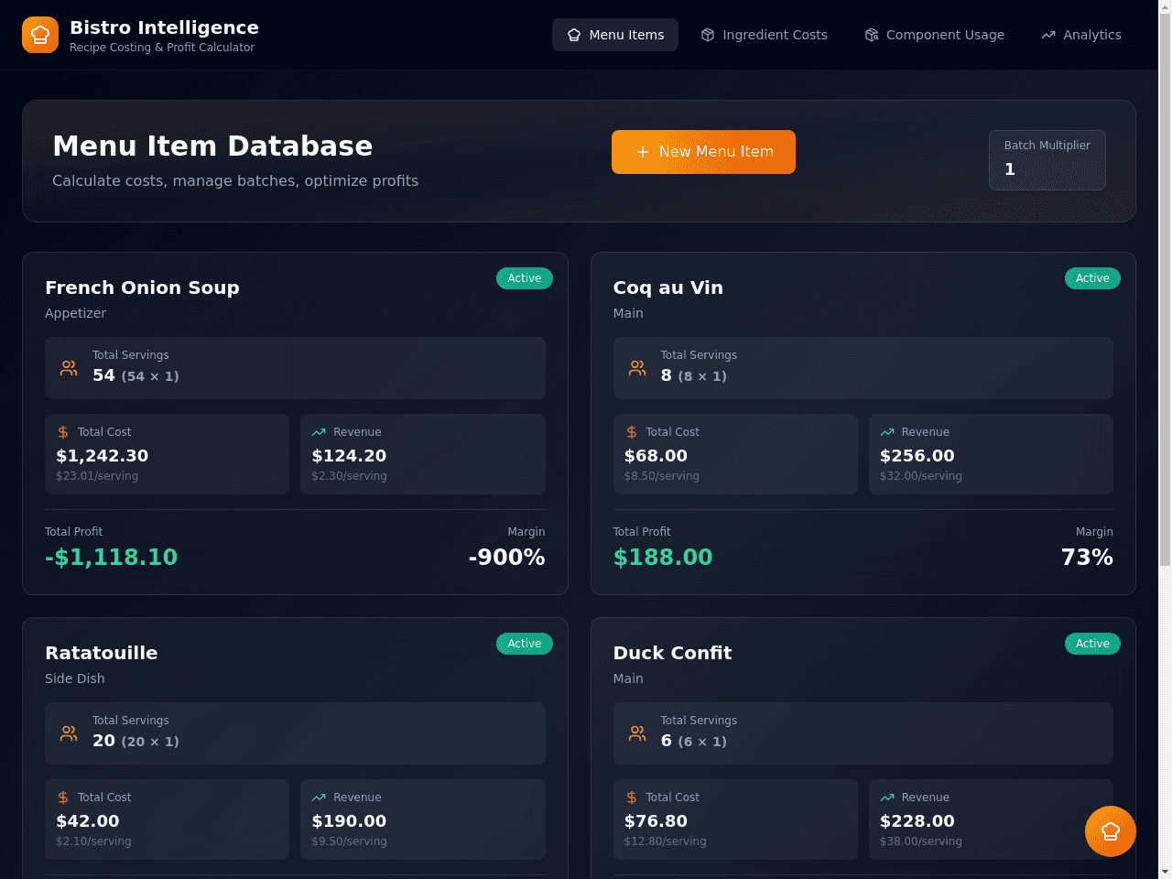Toggle the Active badge on Ratatouille
This screenshot has height=879, width=1172.
525,644
